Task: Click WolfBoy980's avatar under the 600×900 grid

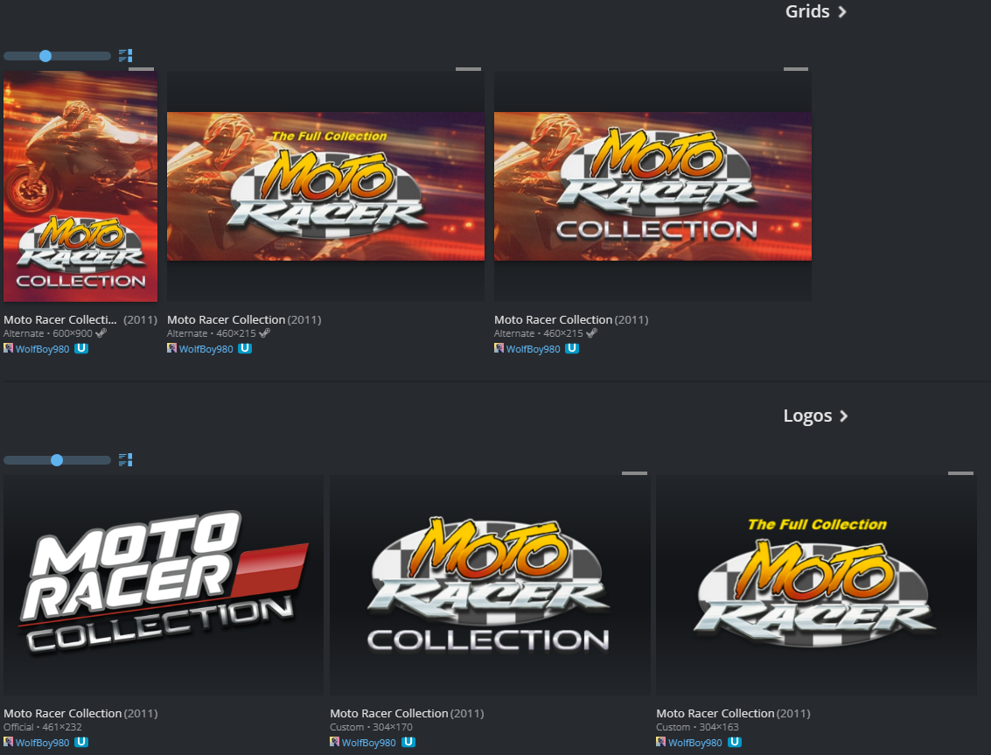Action: [x=8, y=348]
